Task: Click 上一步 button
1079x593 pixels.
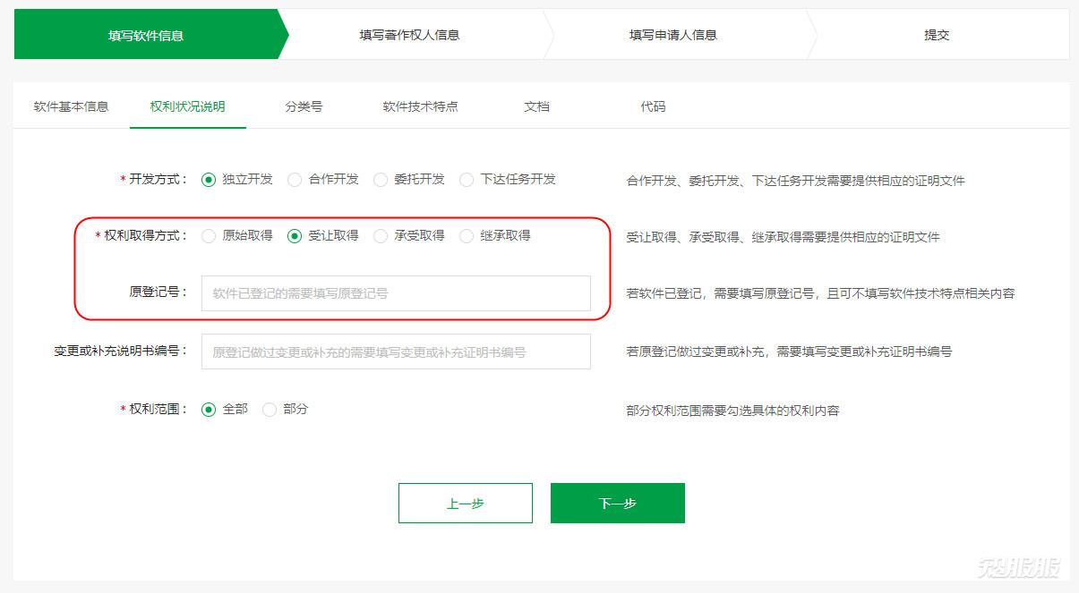Action: pos(466,504)
